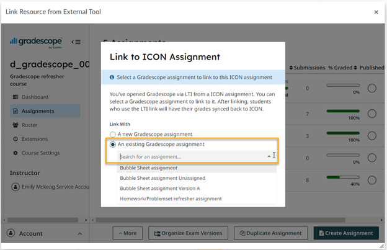Click the Extensions clock icon
This screenshot has height=250, width=387.
[x=16, y=139]
